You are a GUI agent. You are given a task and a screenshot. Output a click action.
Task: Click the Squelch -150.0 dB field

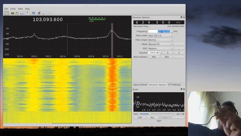(154, 53)
